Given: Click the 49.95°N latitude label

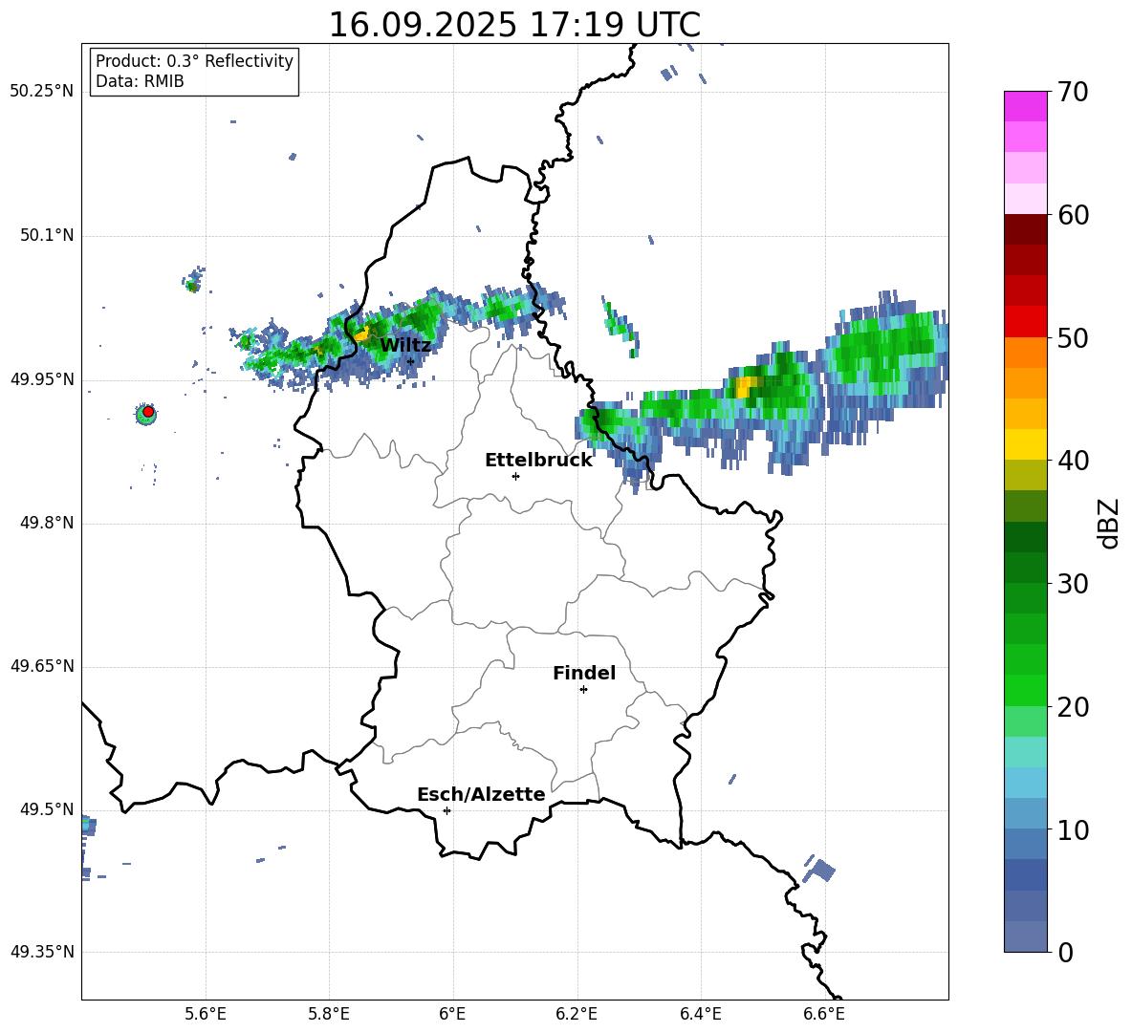Looking at the screenshot, I should coord(42,379).
